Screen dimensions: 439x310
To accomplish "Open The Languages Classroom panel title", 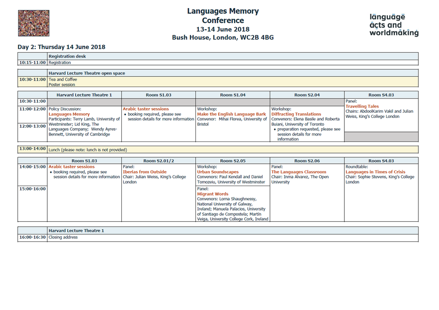I will (299, 172).
